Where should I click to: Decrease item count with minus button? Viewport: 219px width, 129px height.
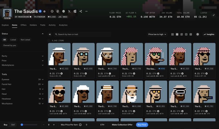pyautogui.click(x=43, y=125)
